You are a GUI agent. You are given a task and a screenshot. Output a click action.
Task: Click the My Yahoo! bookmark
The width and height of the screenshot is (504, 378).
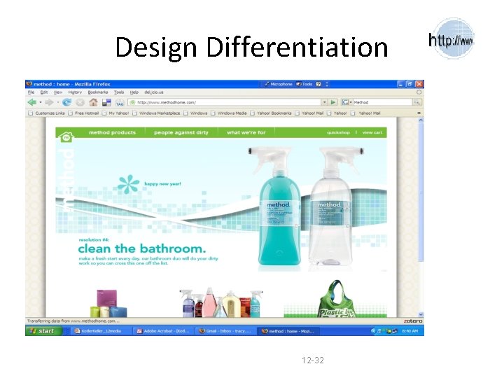coord(115,113)
